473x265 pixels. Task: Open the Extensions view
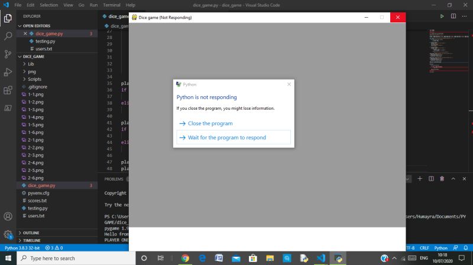click(x=8, y=90)
